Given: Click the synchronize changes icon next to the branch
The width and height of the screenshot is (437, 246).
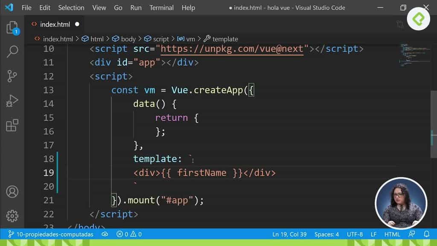Looking at the screenshot, I should click(x=105, y=234).
